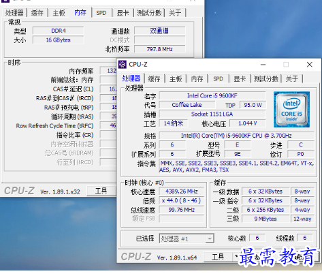Select 关于 tab in front CPU-Z window

(291, 79)
